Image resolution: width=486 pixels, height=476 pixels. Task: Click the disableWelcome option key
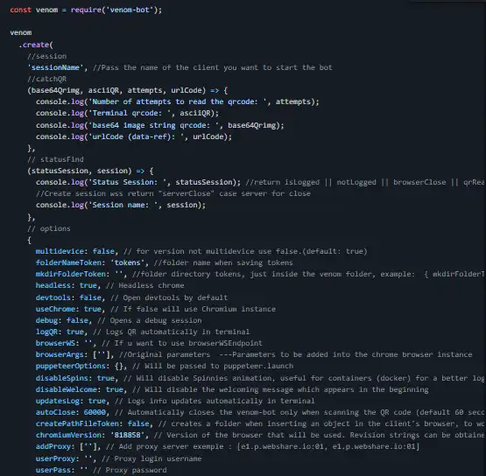point(67,389)
